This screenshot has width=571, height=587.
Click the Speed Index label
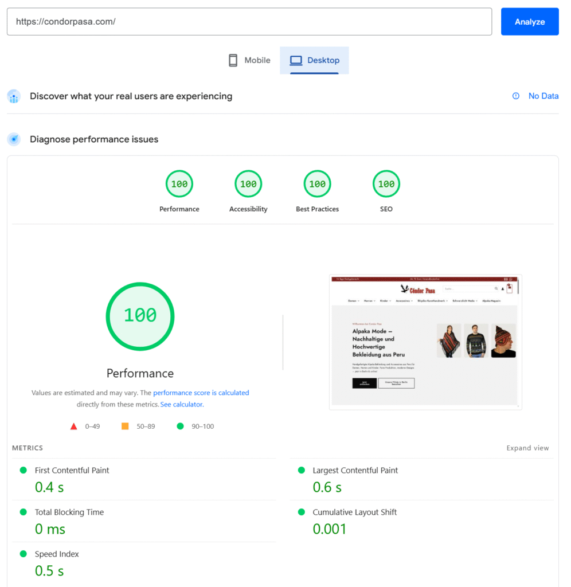57,554
